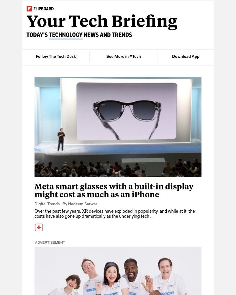Open the Progressive advertisement image
Screen dimensions: 236x295
[x=118, y=271]
